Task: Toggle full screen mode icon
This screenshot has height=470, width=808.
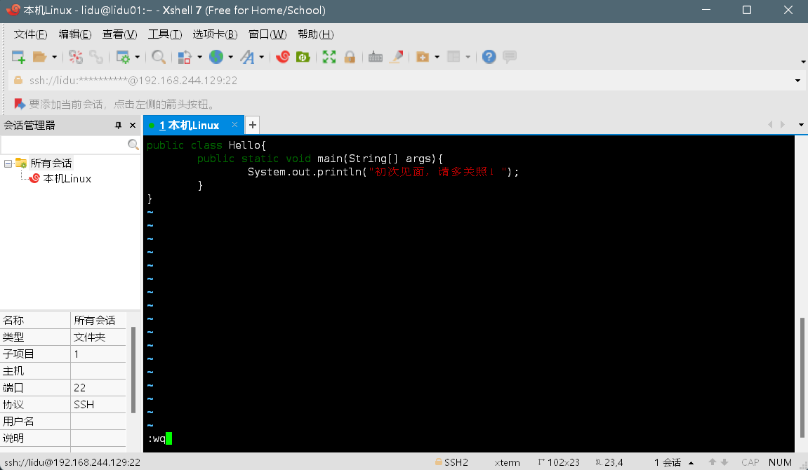Action: 329,57
